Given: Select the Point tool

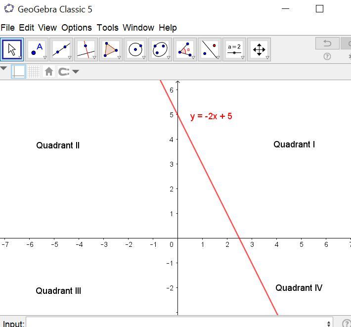Looking at the screenshot, I should [x=37, y=49].
